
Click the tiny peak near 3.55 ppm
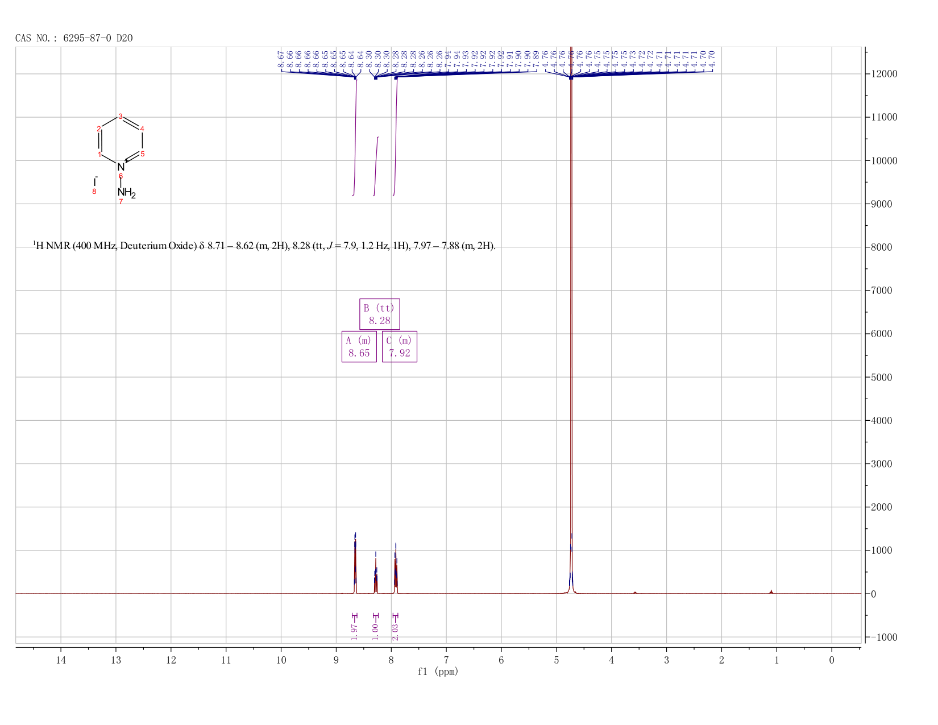point(635,593)
